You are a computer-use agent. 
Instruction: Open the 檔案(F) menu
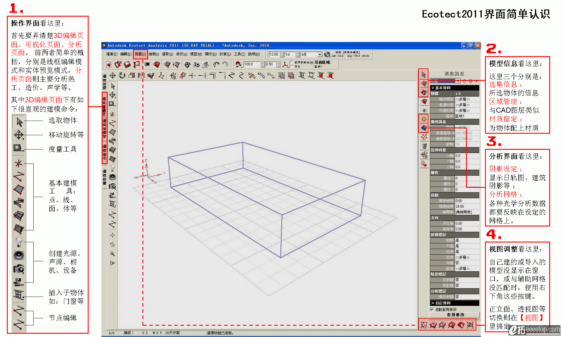click(x=112, y=54)
